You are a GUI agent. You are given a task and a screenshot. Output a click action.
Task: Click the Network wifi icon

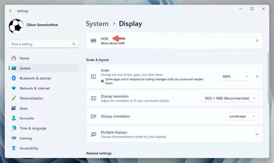[14, 88]
